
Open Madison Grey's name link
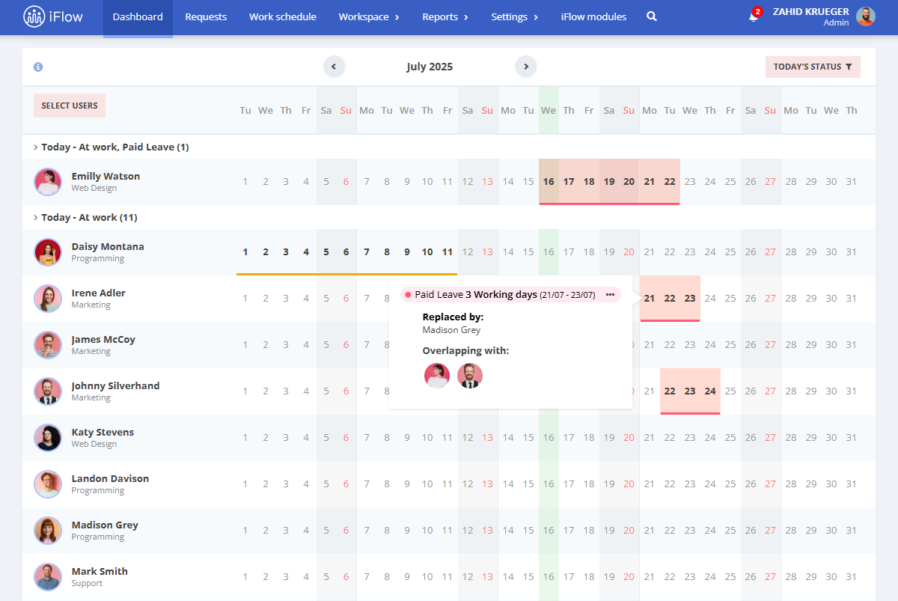click(x=105, y=525)
